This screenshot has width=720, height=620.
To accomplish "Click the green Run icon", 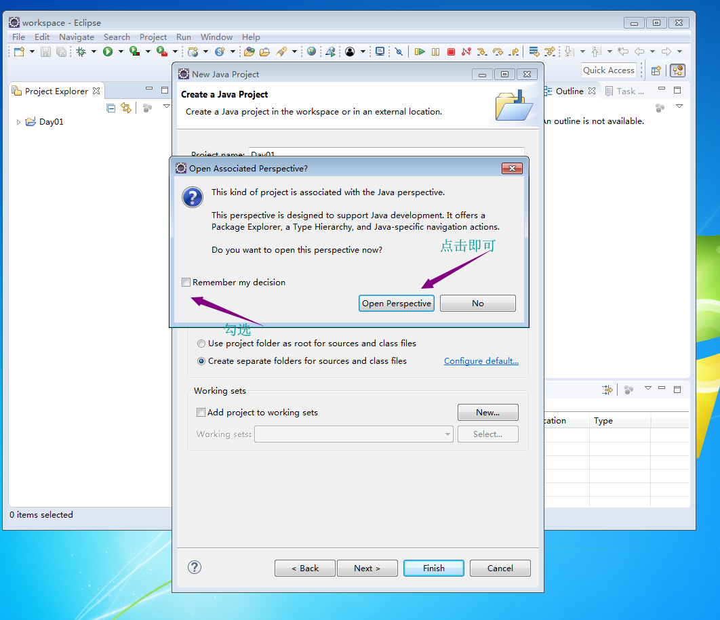I will (x=108, y=52).
